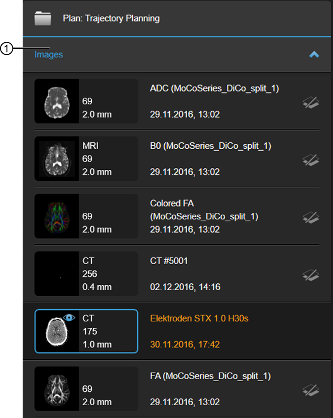Toggle the layer icon for B0 series

coord(311,160)
